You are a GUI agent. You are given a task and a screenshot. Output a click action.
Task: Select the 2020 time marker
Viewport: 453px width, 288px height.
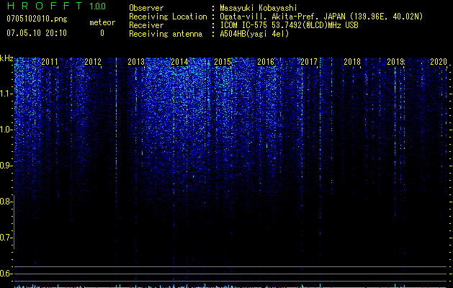click(439, 62)
